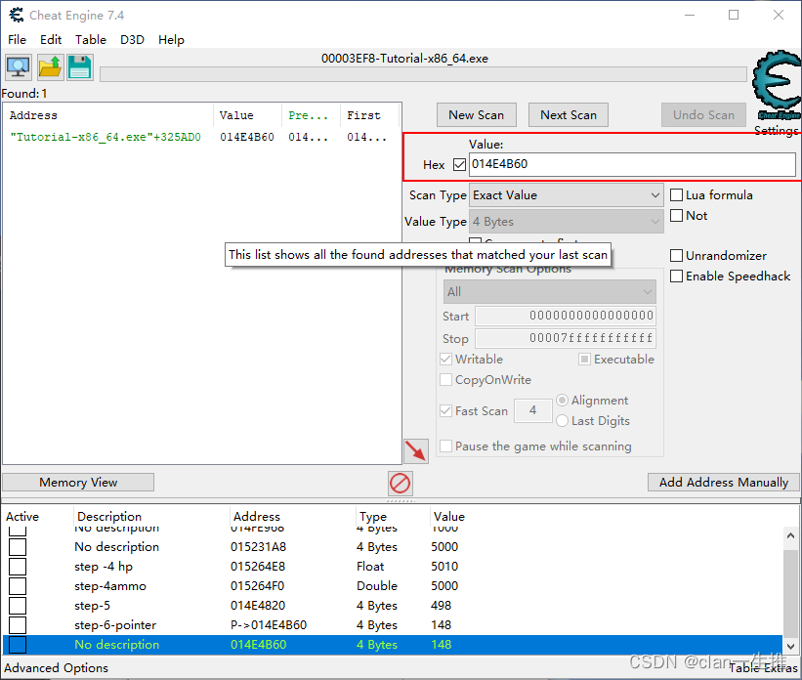The height and width of the screenshot is (680, 802).
Task: Select the Last Digits radio button
Action: click(563, 420)
